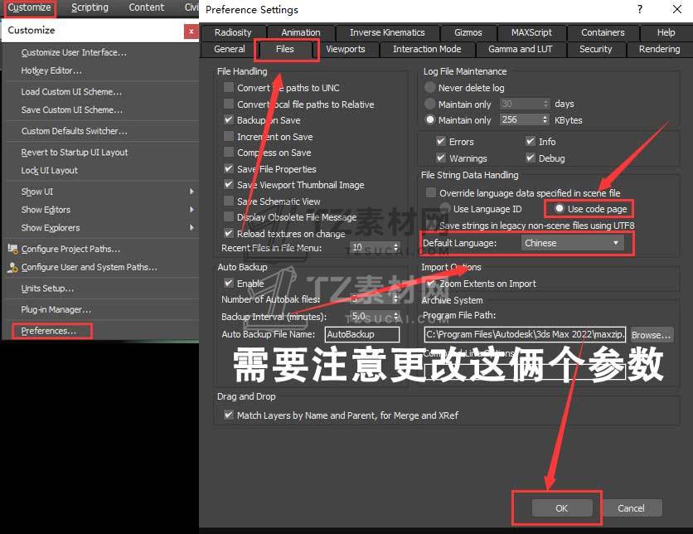Toggle the Warnings log checkbox
This screenshot has height=534, width=693.
point(441,158)
